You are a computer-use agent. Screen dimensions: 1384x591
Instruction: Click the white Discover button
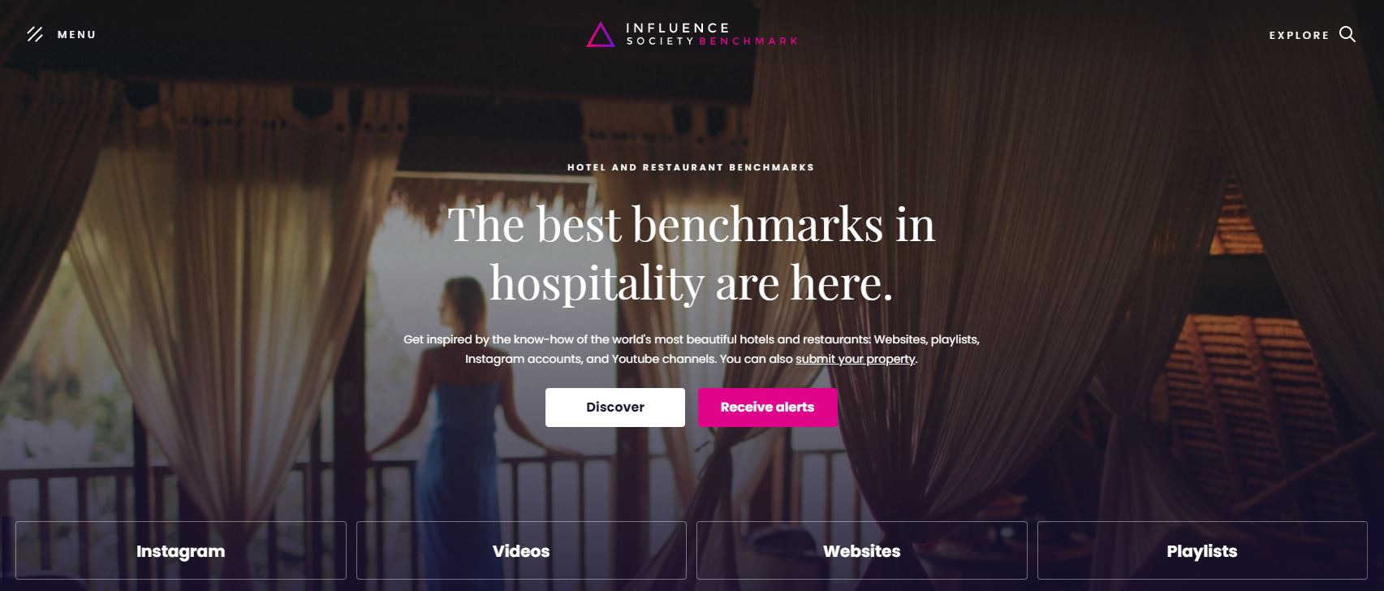pos(615,408)
